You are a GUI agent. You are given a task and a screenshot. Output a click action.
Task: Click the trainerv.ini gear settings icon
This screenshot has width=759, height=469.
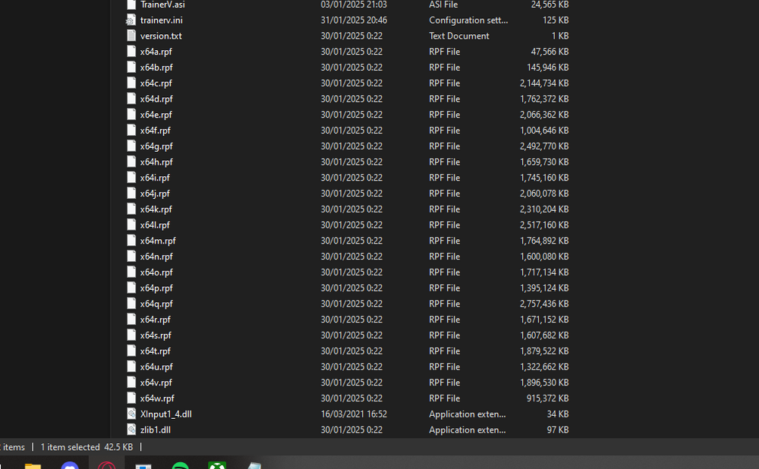point(130,20)
